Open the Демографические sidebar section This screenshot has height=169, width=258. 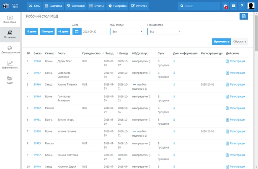[10, 50]
